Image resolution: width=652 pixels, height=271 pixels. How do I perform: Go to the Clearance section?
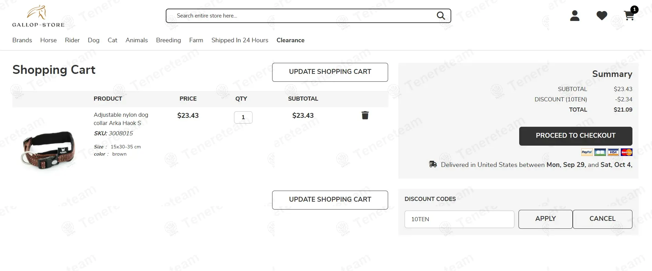coord(290,40)
